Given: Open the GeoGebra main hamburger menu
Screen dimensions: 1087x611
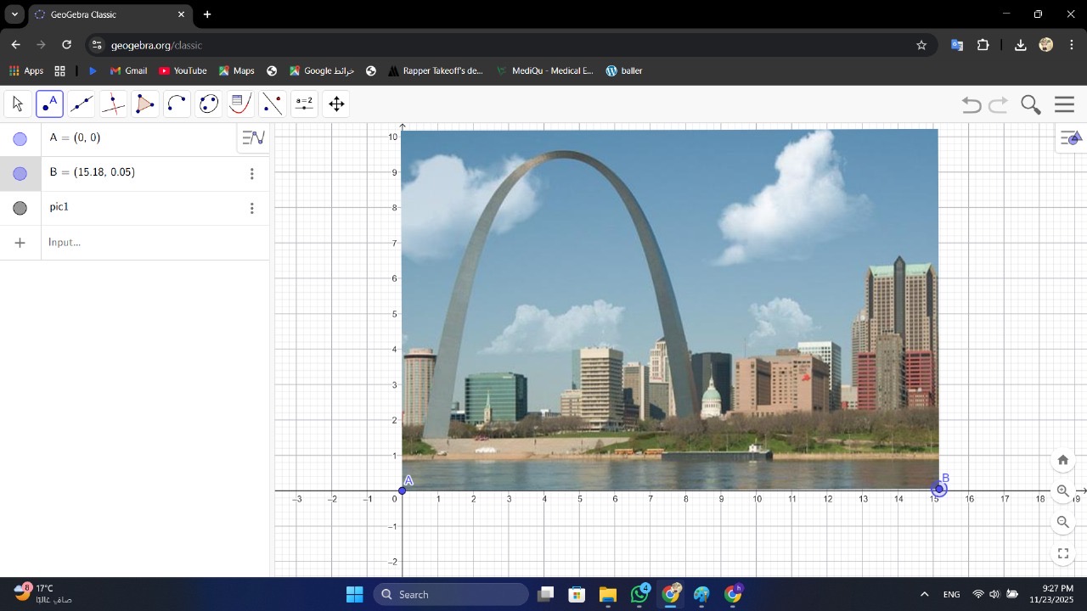Looking at the screenshot, I should click(x=1064, y=104).
